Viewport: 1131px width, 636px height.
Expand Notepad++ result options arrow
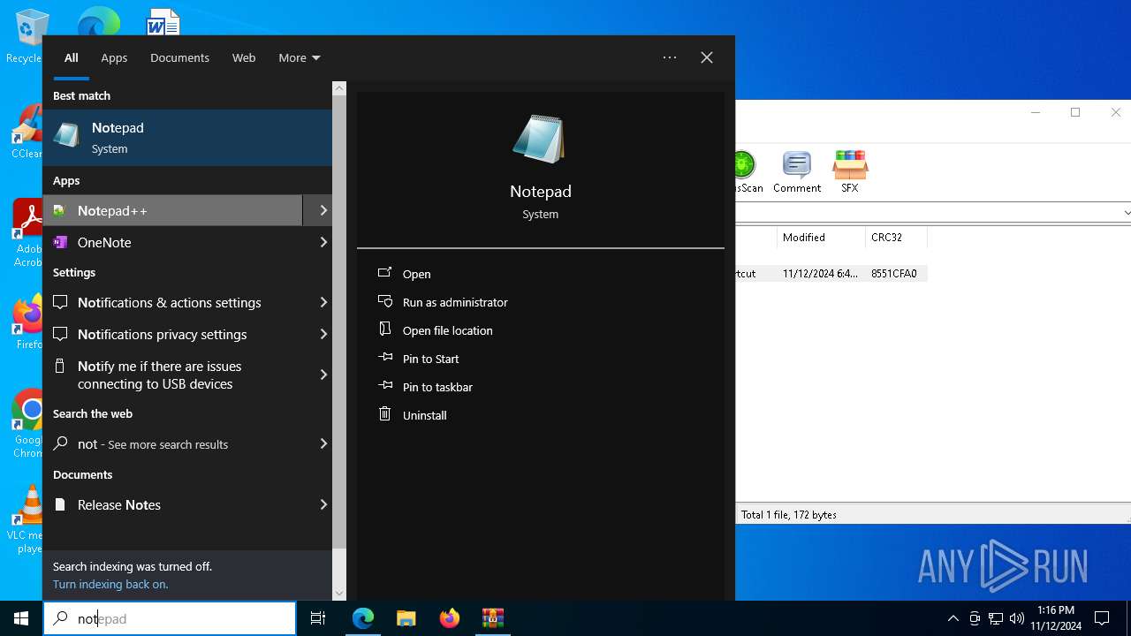coord(323,210)
